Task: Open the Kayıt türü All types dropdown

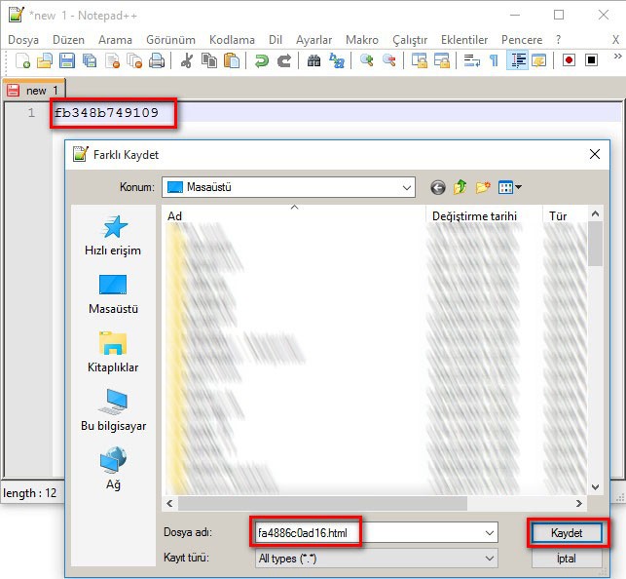Action: pos(377,558)
